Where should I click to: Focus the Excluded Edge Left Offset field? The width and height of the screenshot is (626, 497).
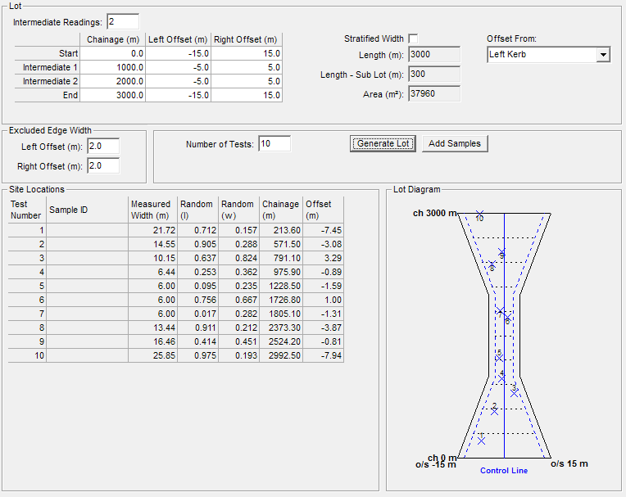coord(102,147)
